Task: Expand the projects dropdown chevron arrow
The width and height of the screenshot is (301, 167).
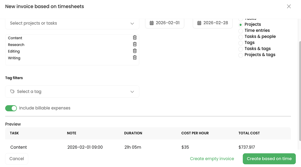Action: point(132,23)
